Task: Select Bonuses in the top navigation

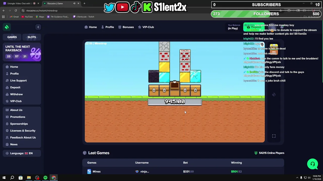Action: (x=126, y=27)
